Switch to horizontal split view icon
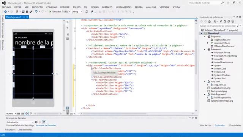243x137 pixels. pos(68,111)
